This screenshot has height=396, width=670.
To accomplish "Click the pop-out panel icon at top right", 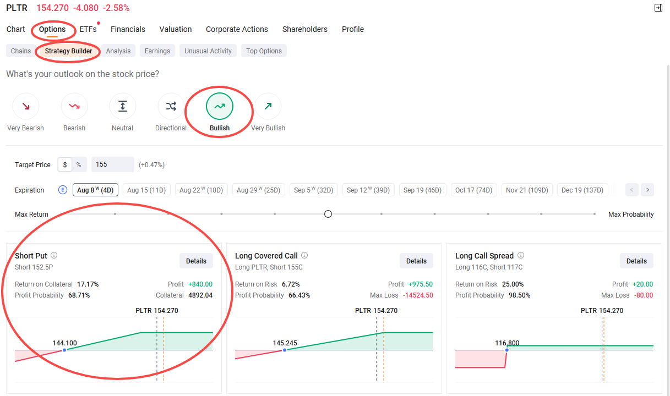I will 658,8.
